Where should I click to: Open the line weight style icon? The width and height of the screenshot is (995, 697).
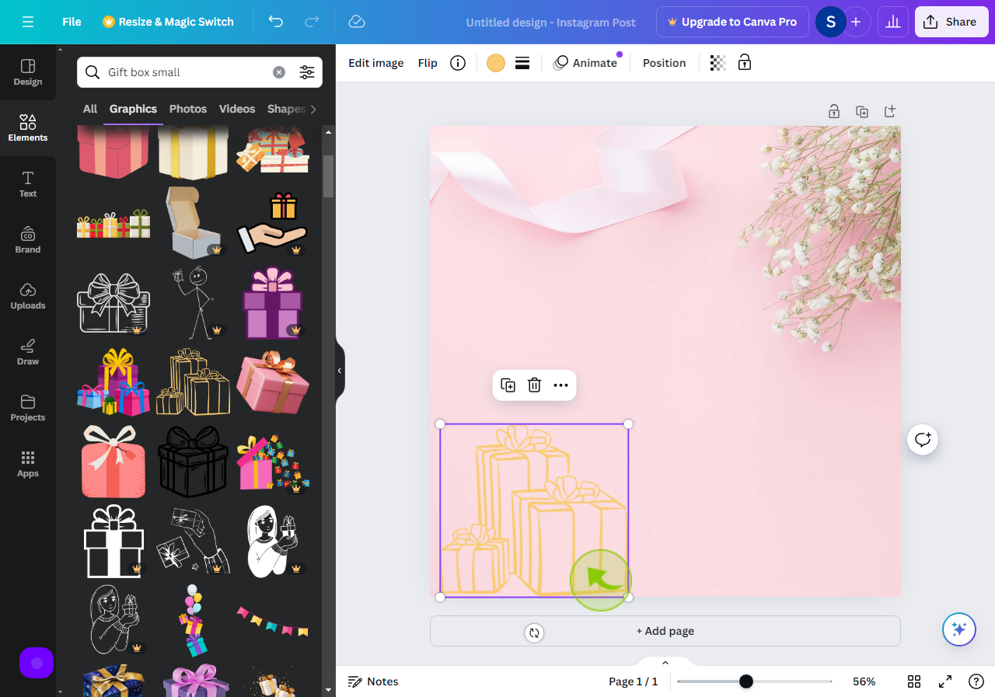tap(522, 63)
